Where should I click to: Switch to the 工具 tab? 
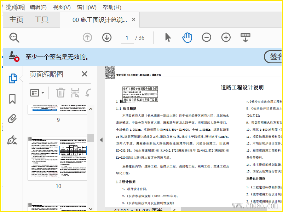point(41,19)
